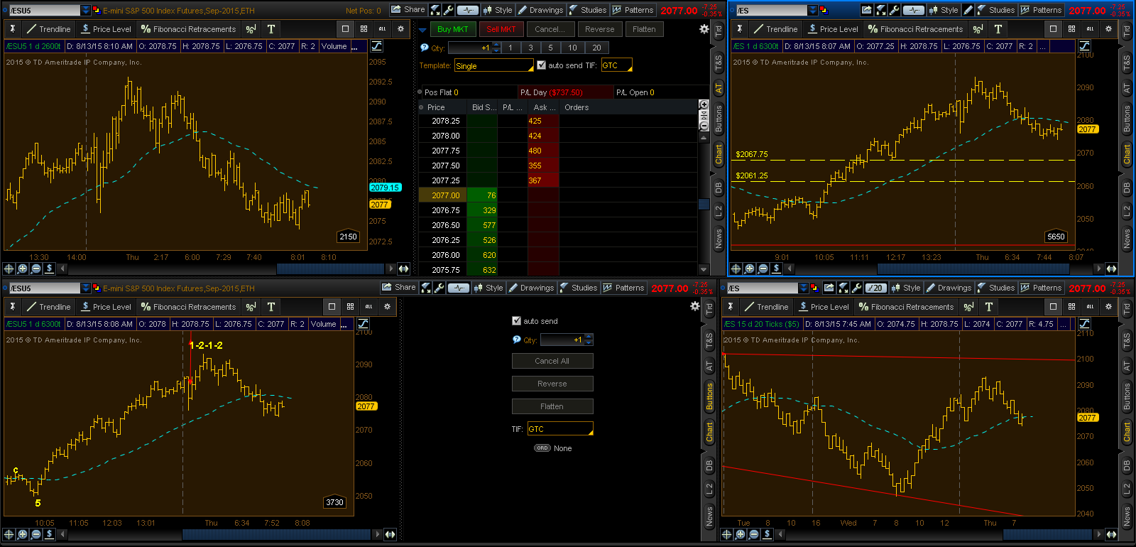
Task: Open the /ESU5 symbol dropdown in top-left panel
Action: pyautogui.click(x=85, y=10)
